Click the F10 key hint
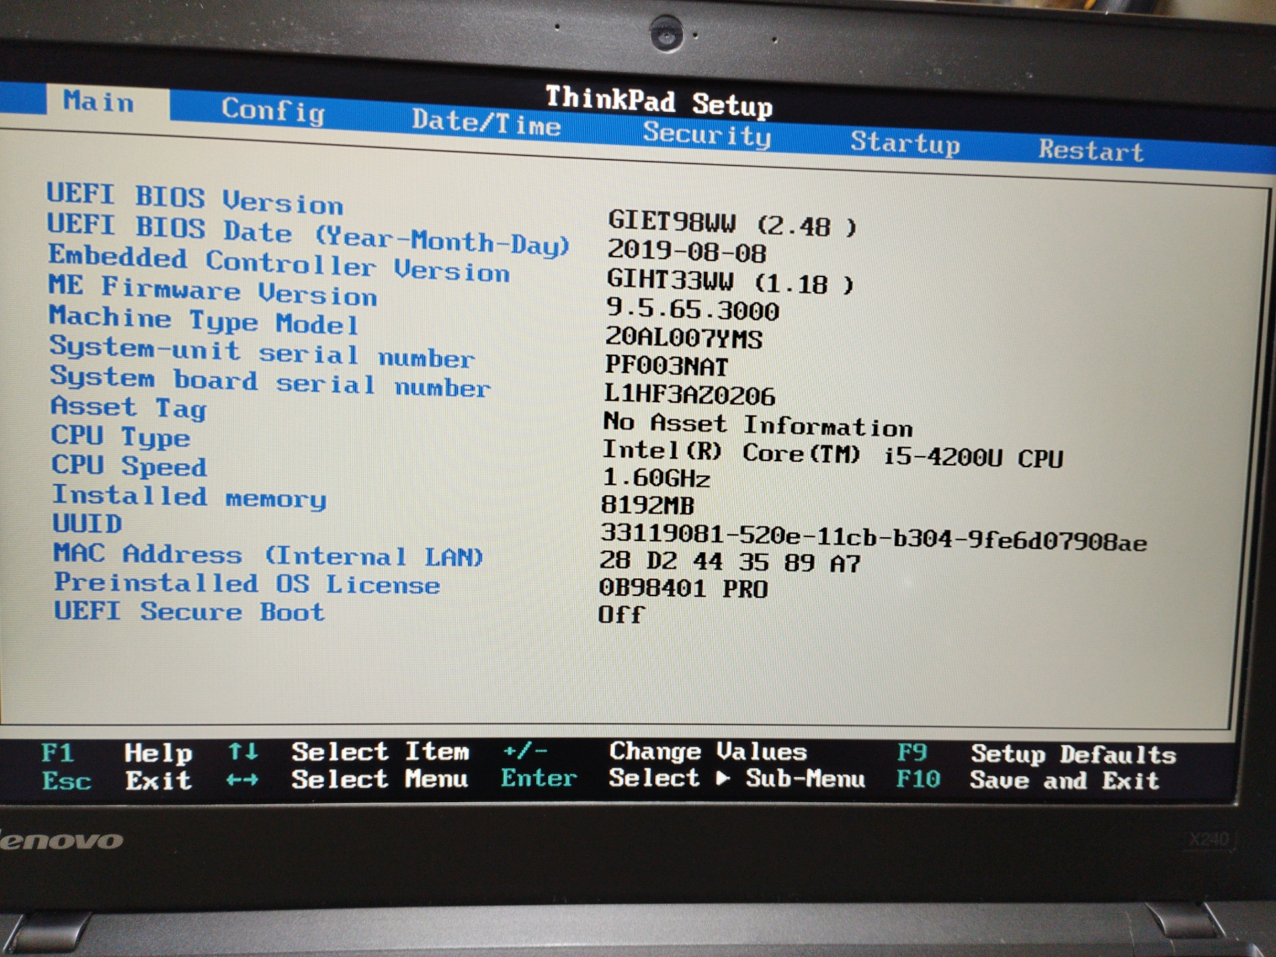This screenshot has height=957, width=1276. 918,779
